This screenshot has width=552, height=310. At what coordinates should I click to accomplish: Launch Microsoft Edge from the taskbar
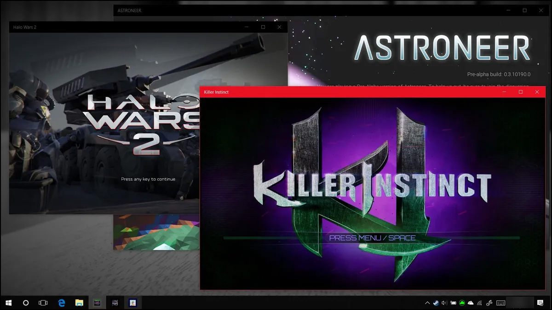[62, 303]
